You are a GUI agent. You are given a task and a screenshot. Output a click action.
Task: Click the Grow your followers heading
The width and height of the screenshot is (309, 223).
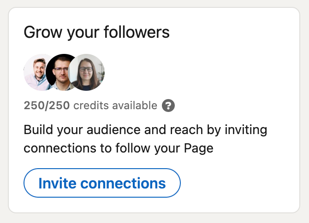pos(96,32)
